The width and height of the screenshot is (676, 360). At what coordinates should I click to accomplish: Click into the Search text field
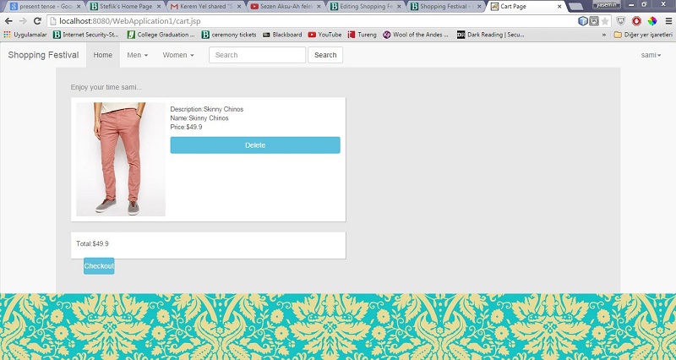(x=257, y=55)
